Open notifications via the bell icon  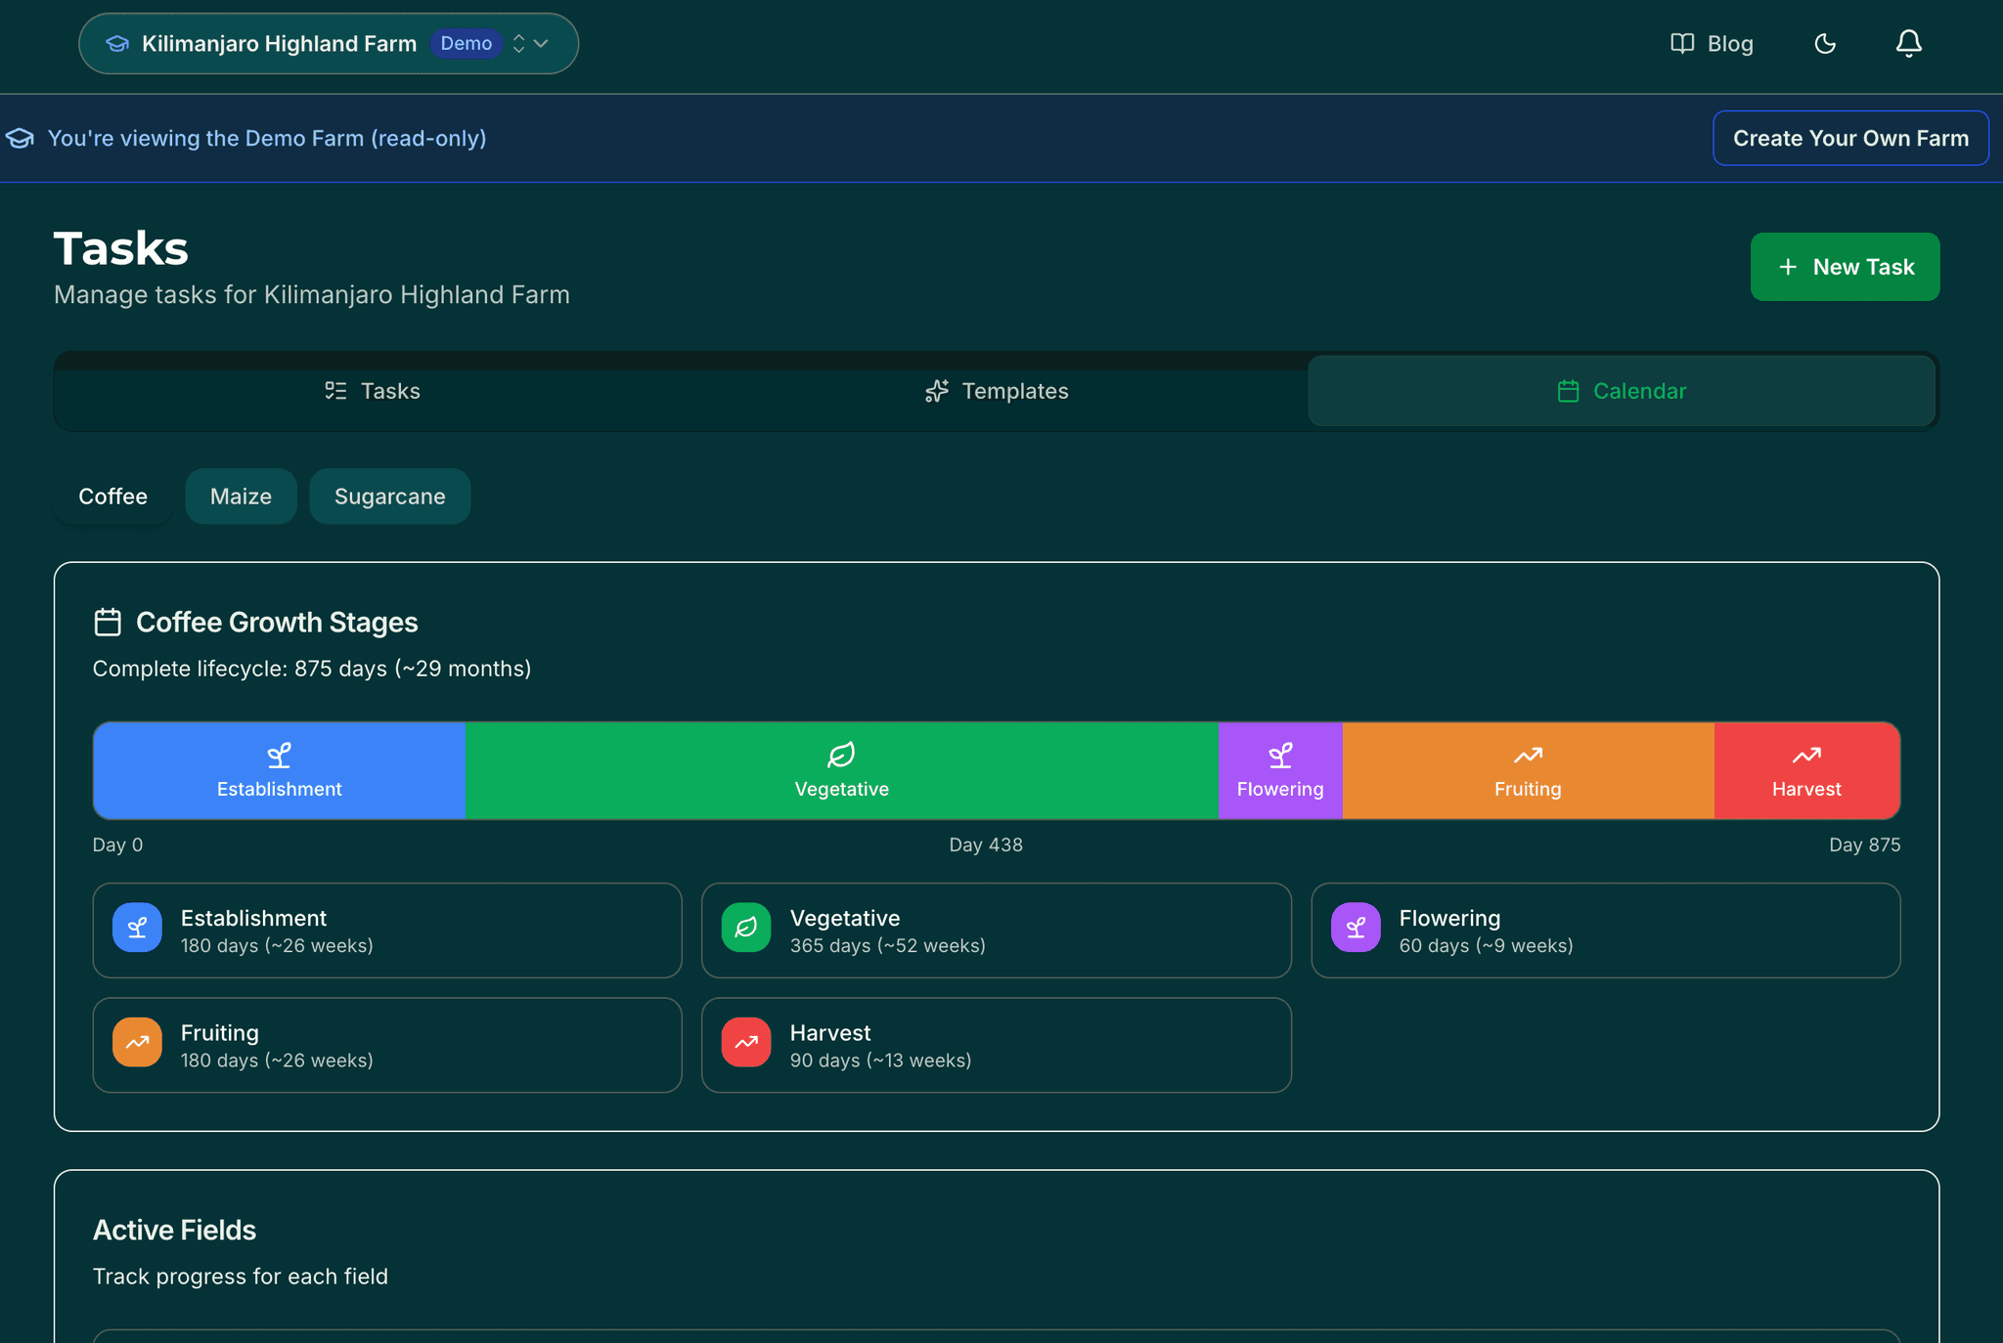click(1908, 43)
